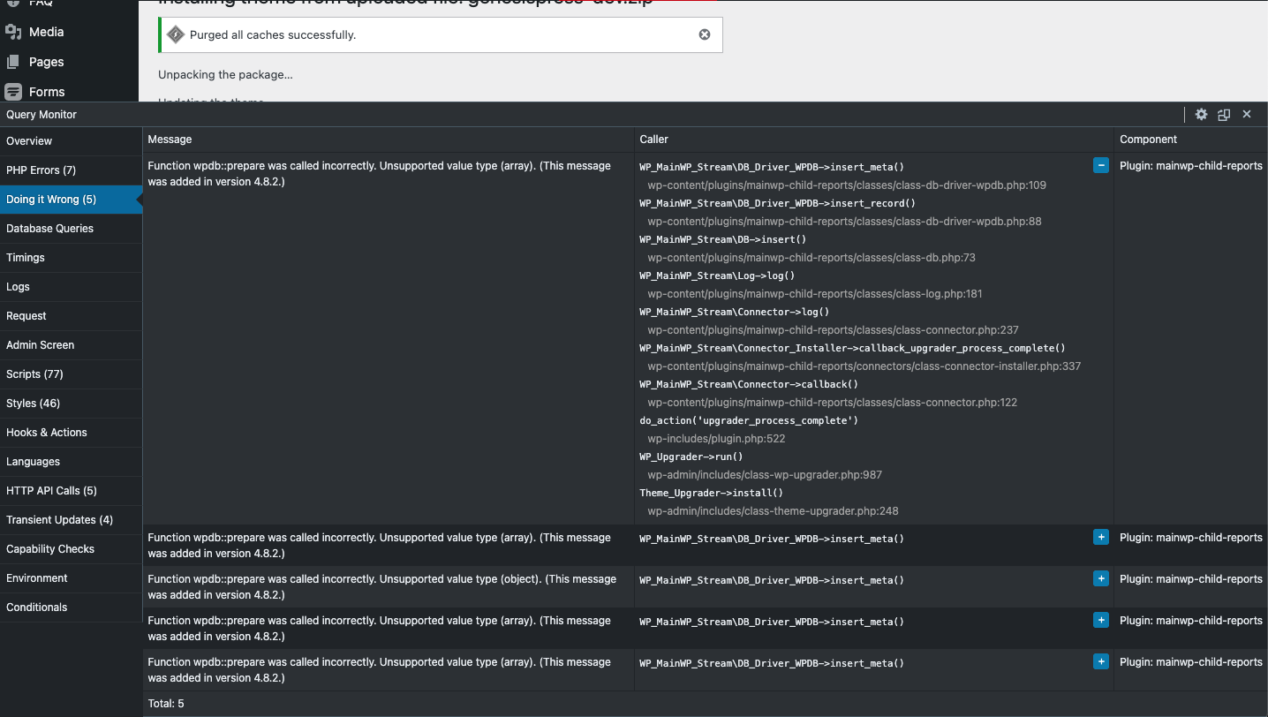Click the Media icon in sidebar
Screen dimensions: 1268x717
(x=13, y=32)
